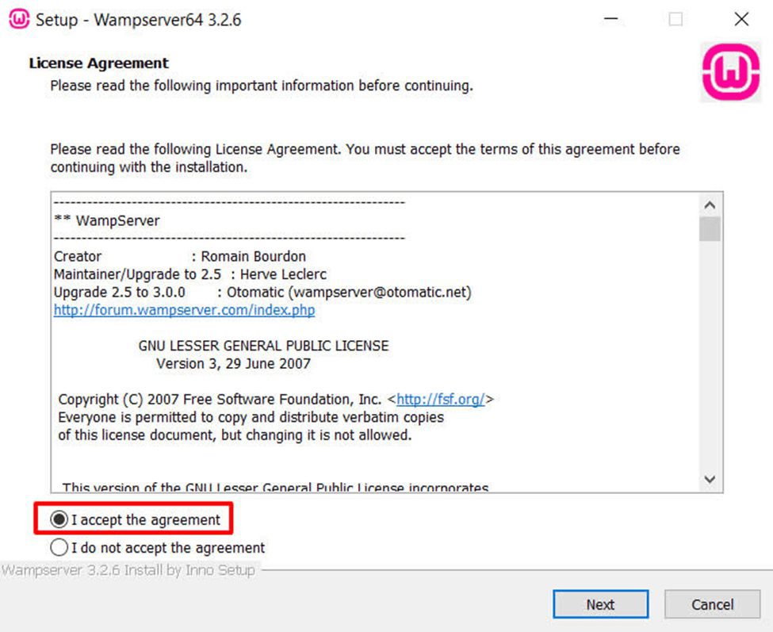Click the 'Copyright (C) 2007 Free Software Foundation' line

276,399
